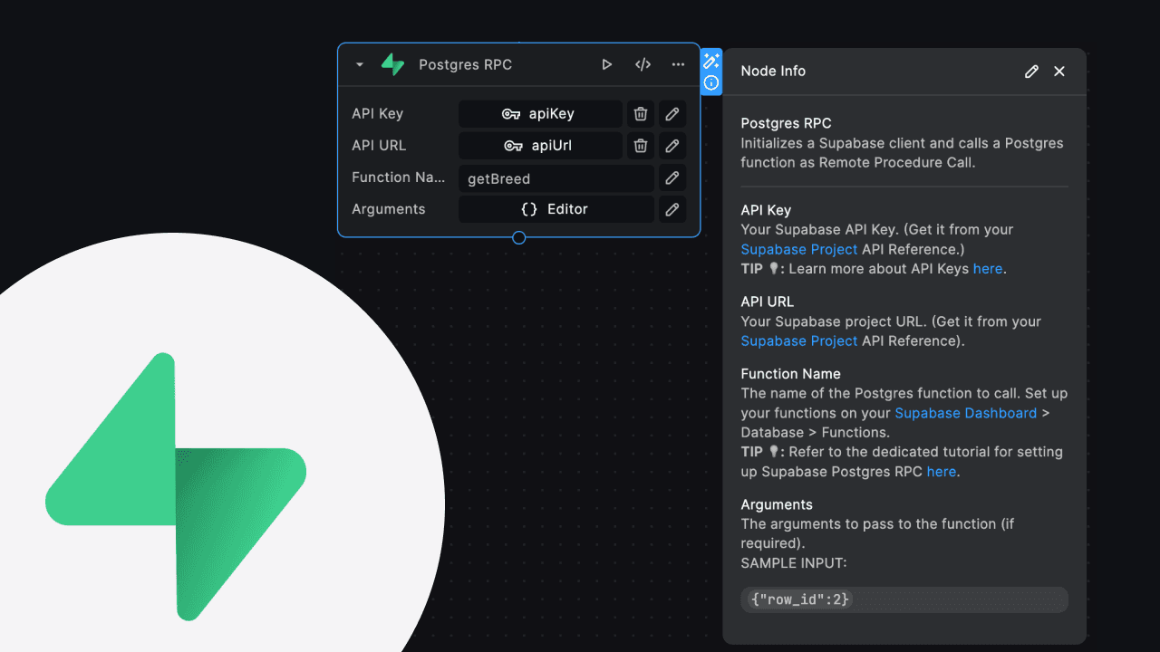
Task: Edit the Arguments field via its pencil icon
Action: (x=672, y=209)
